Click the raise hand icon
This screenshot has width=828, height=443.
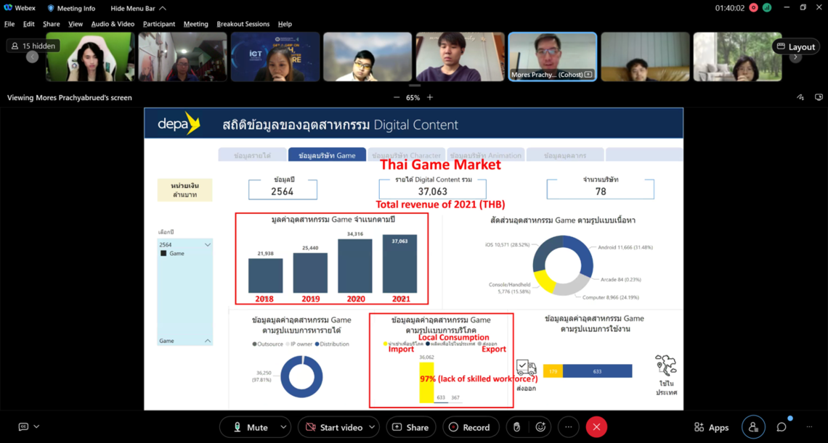coord(516,427)
